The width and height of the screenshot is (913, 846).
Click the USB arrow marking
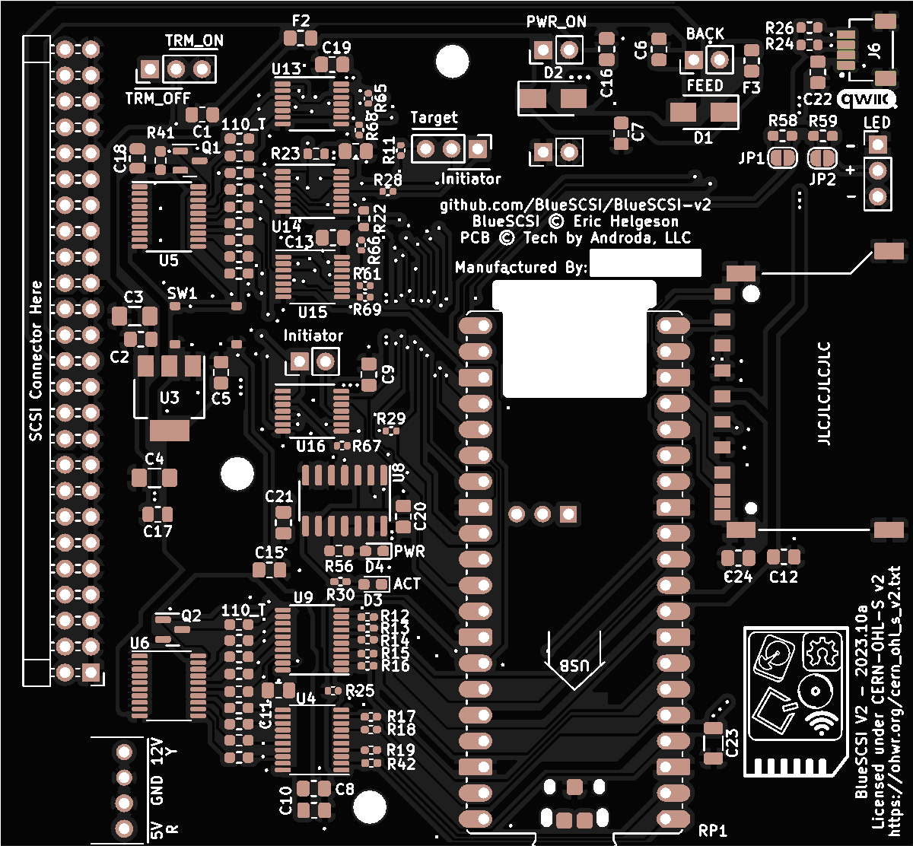tap(574, 660)
